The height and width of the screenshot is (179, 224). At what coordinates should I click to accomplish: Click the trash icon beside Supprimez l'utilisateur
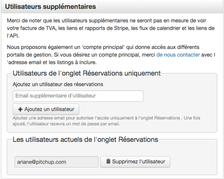click(x=108, y=161)
